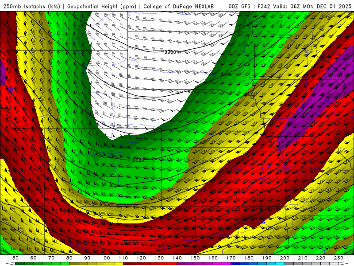Click the 80 value on the color scale
The image size is (354, 266).
click(69, 258)
